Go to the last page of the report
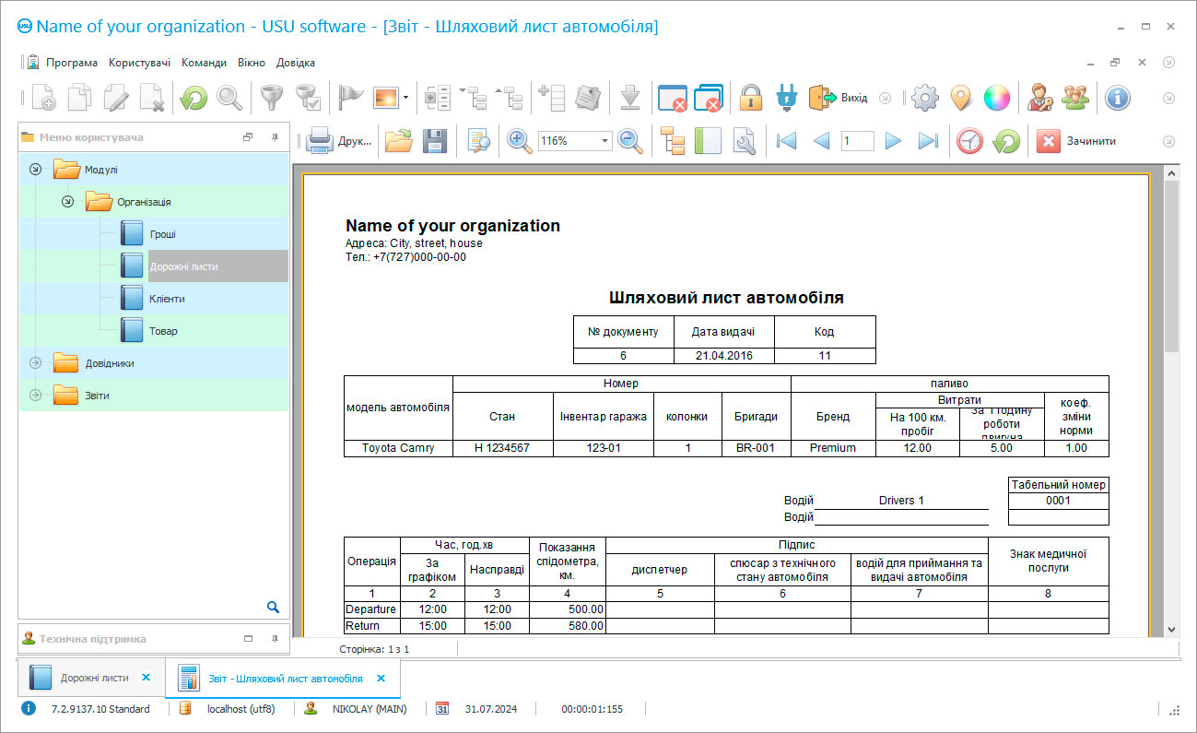1197x733 pixels. 928,141
